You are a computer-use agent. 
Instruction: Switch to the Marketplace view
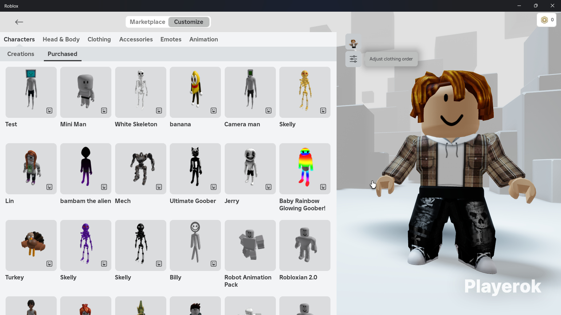point(147,22)
